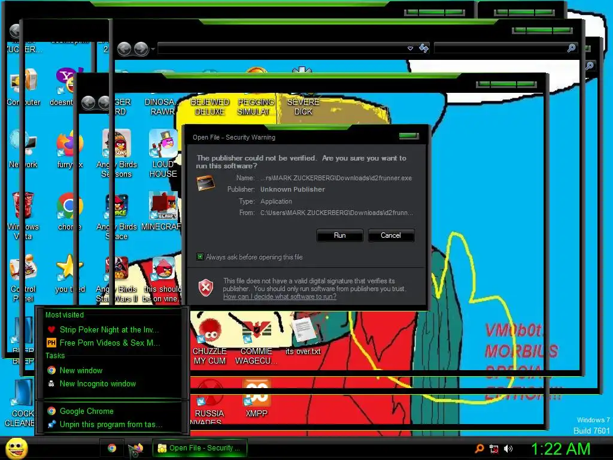The width and height of the screenshot is (613, 460).
Task: Open the Yahoo shortcut icon on the desktop
Action: point(69,80)
